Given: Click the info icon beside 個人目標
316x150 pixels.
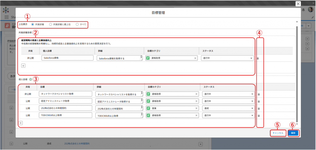Looking at the screenshot, I should (x=31, y=80).
